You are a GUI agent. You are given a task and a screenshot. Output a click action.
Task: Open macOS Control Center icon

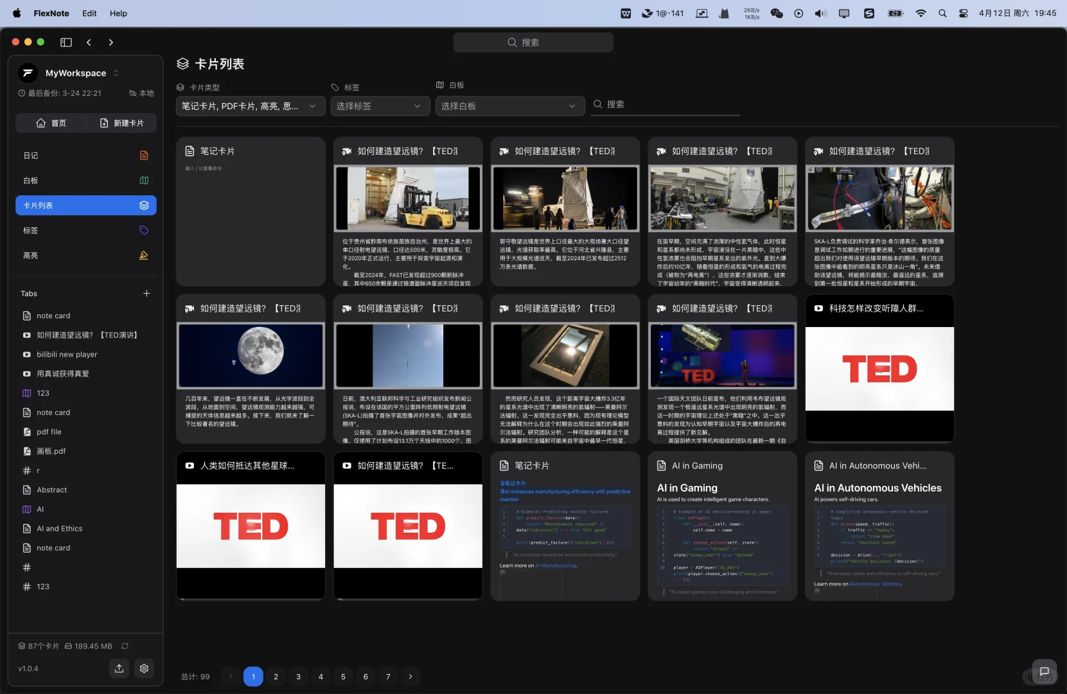coord(964,13)
